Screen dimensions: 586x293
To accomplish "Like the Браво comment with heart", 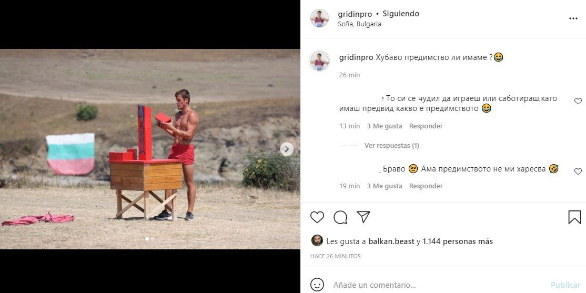I will click(578, 171).
